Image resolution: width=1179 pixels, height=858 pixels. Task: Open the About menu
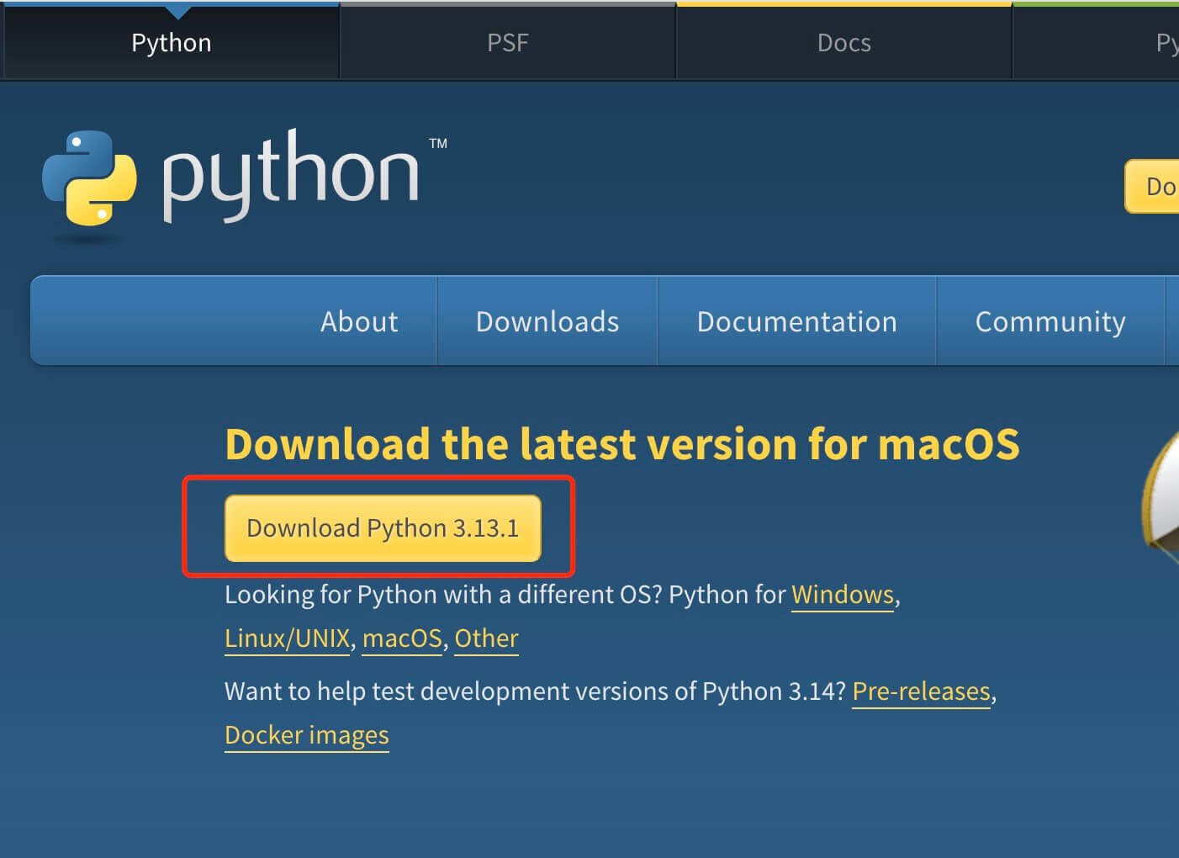(359, 321)
